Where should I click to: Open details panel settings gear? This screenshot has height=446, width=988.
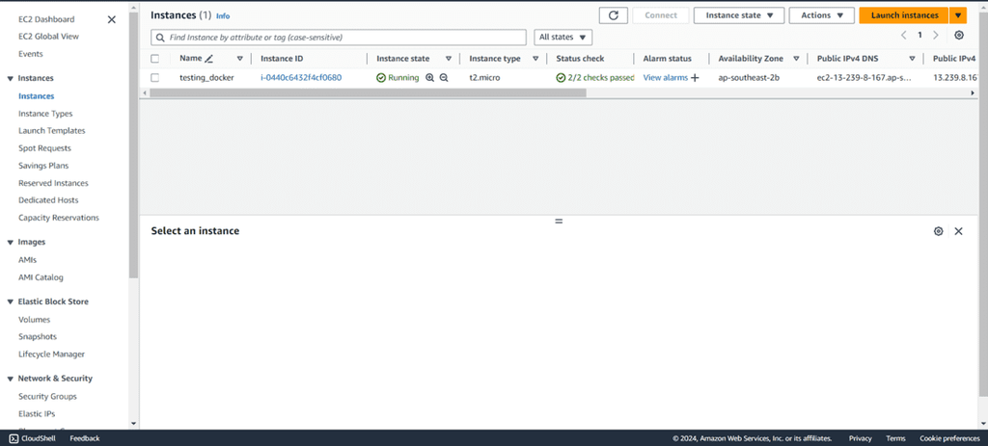click(x=938, y=231)
